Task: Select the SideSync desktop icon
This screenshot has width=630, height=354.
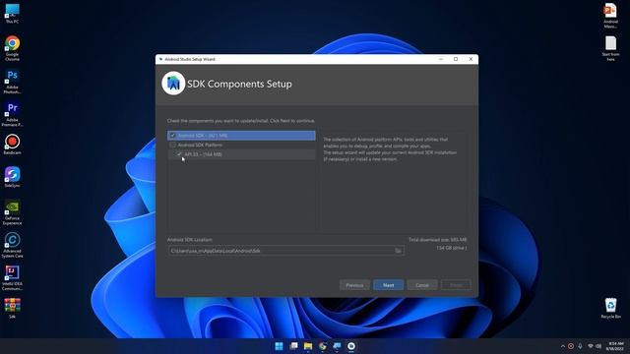Action: pos(12,177)
